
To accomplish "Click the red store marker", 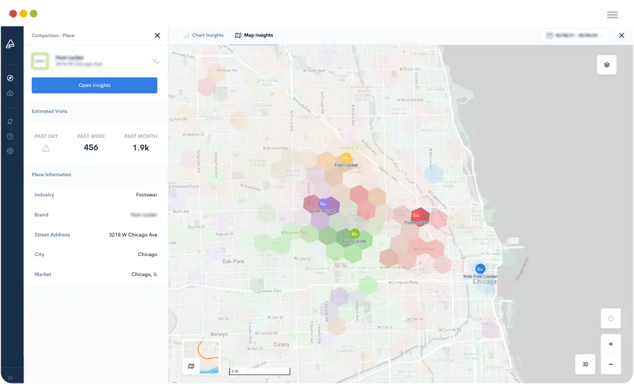I will [x=416, y=215].
